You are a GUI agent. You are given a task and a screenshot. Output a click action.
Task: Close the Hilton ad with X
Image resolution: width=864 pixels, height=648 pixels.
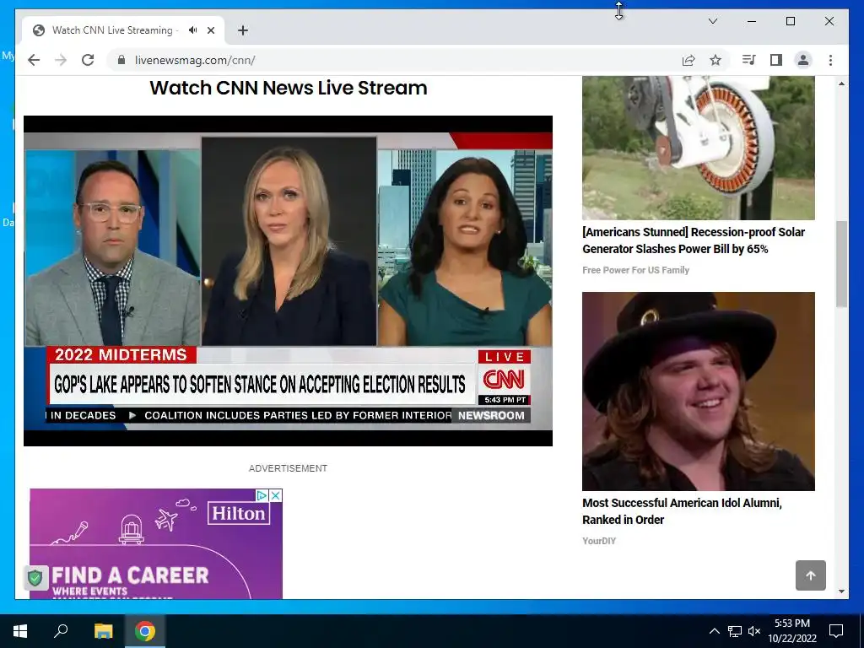coord(276,495)
